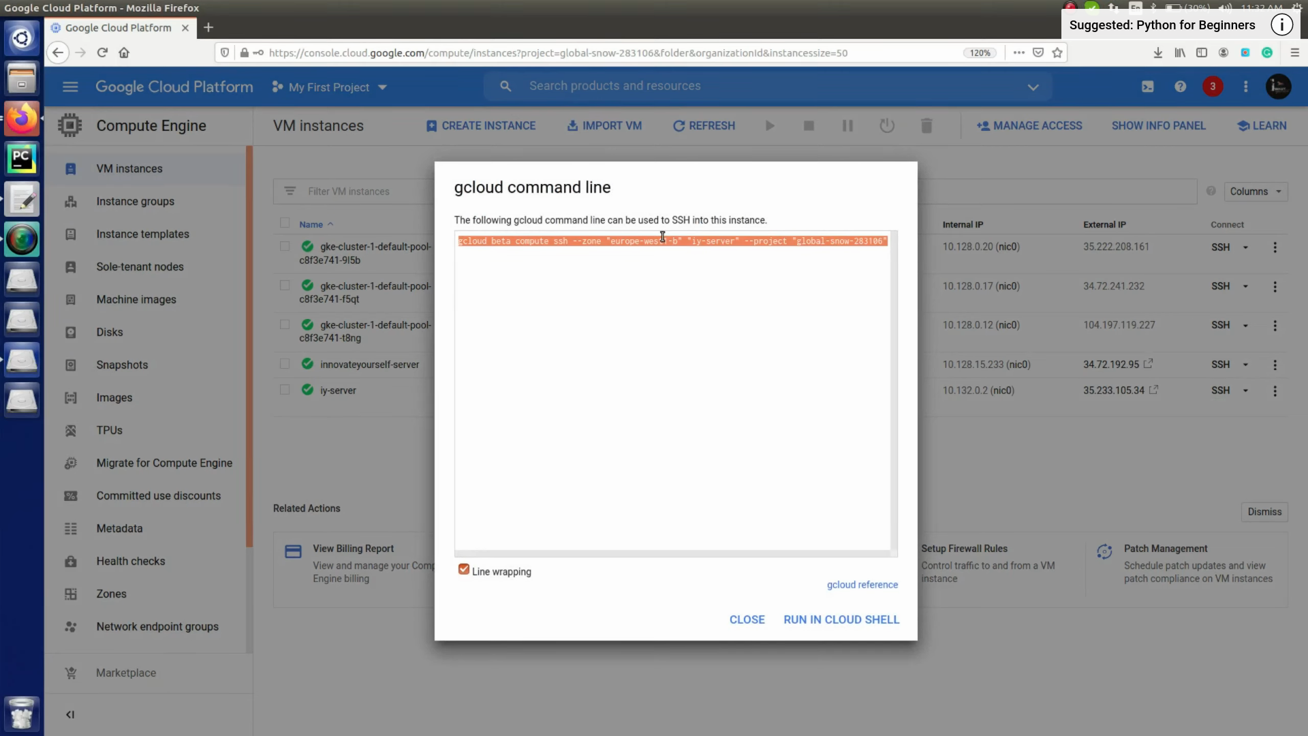
Task: Click RUN IN CLOUD SHELL
Action: pyautogui.click(x=841, y=619)
